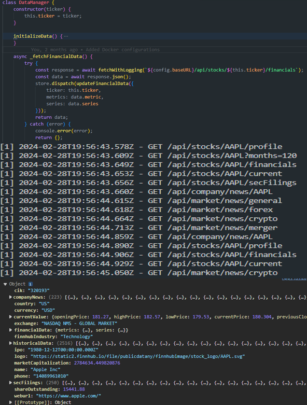307x405 pixels.
Task: Click the market/news/forex log line
Action: (x=136, y=210)
